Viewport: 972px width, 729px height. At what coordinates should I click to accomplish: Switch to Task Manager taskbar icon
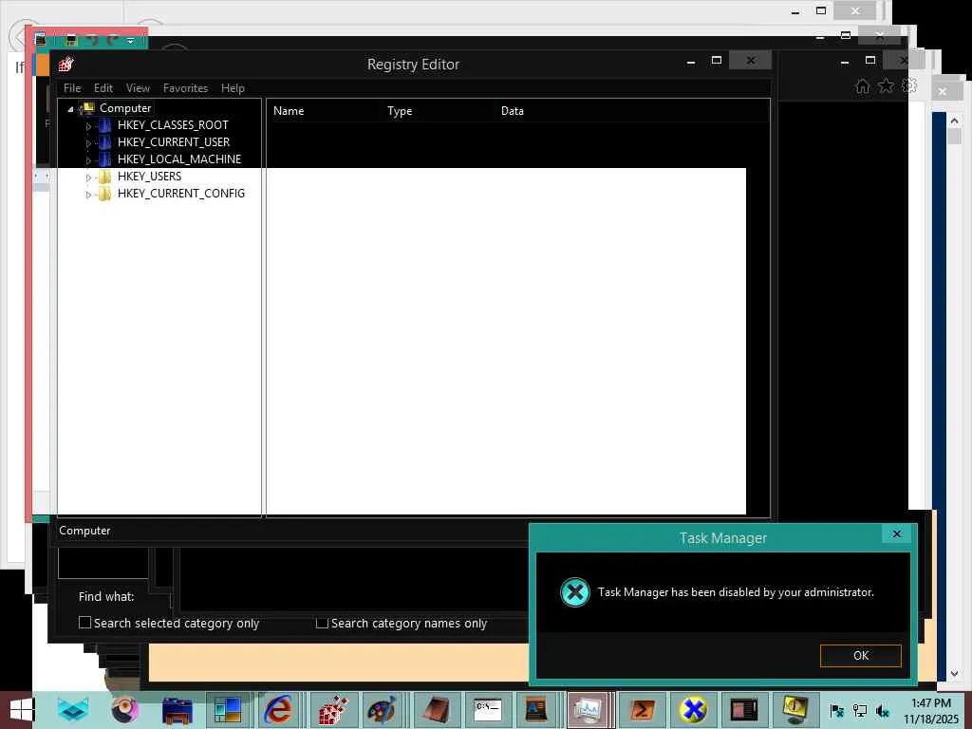tap(588, 710)
